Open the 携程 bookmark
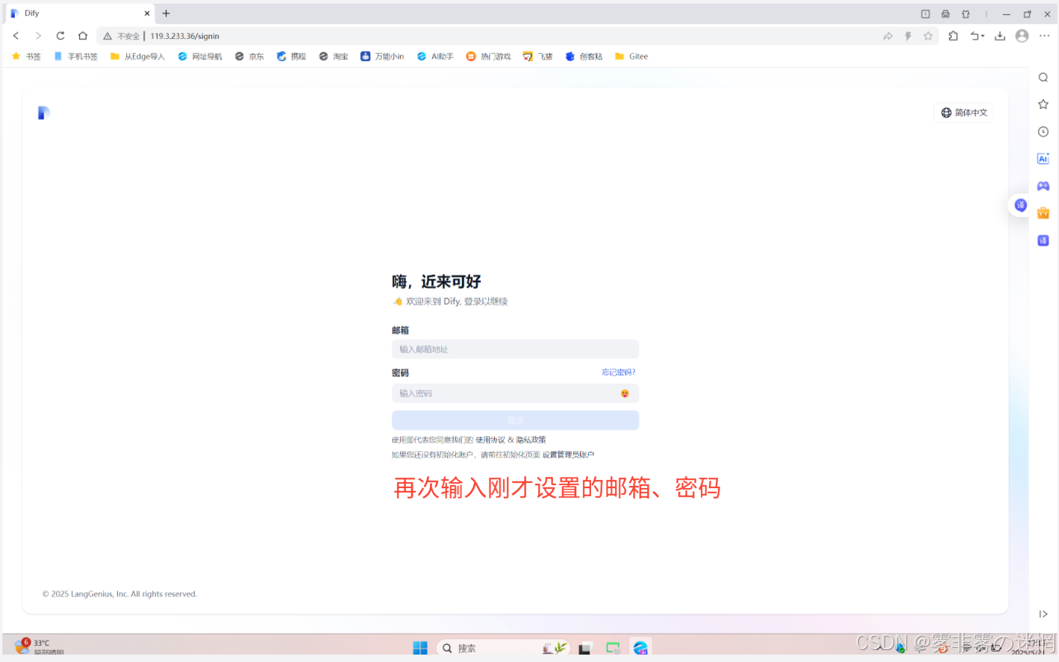Image resolution: width=1059 pixels, height=662 pixels. 291,57
